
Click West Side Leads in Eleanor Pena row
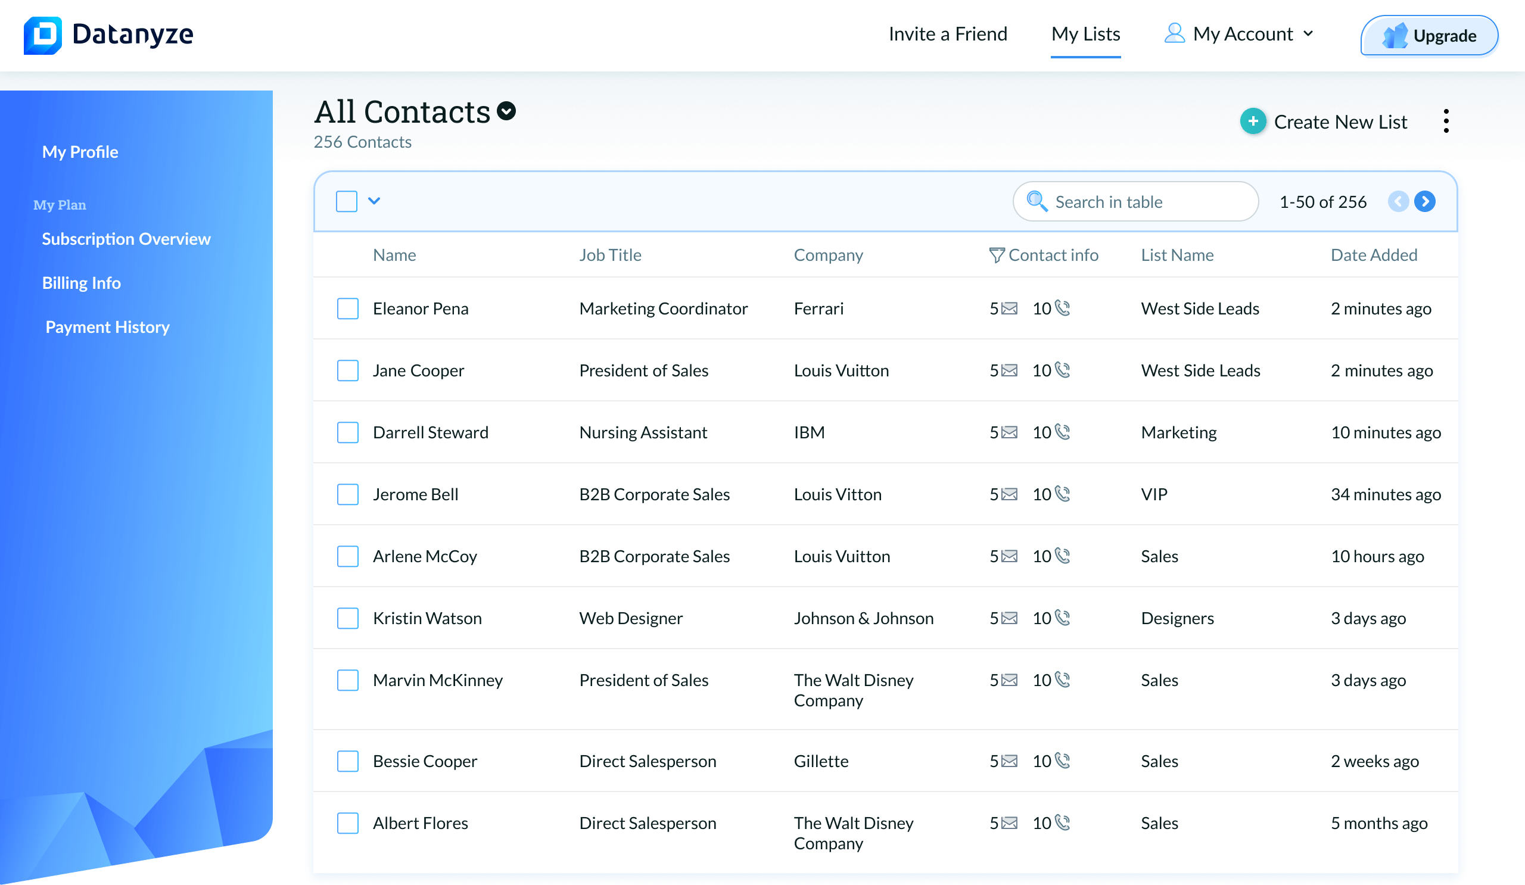(1199, 309)
